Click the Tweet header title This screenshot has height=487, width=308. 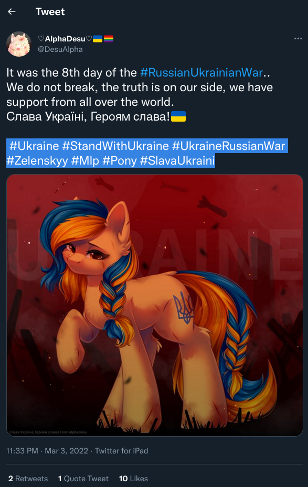pos(50,12)
